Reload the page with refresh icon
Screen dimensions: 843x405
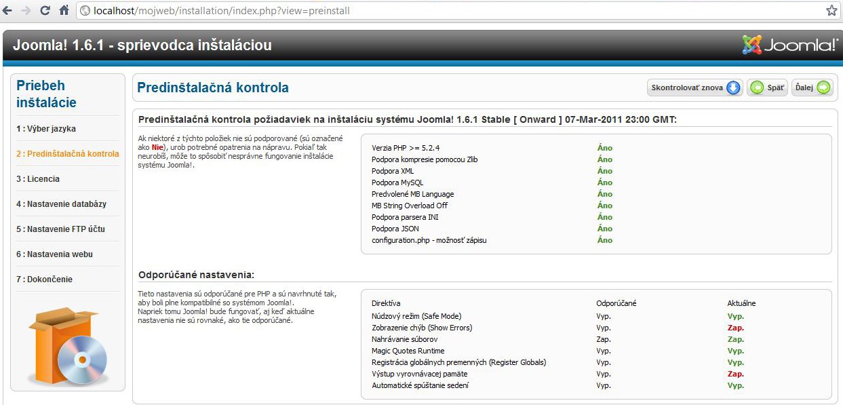click(45, 11)
